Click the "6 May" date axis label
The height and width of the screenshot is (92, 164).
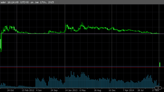[83, 90]
